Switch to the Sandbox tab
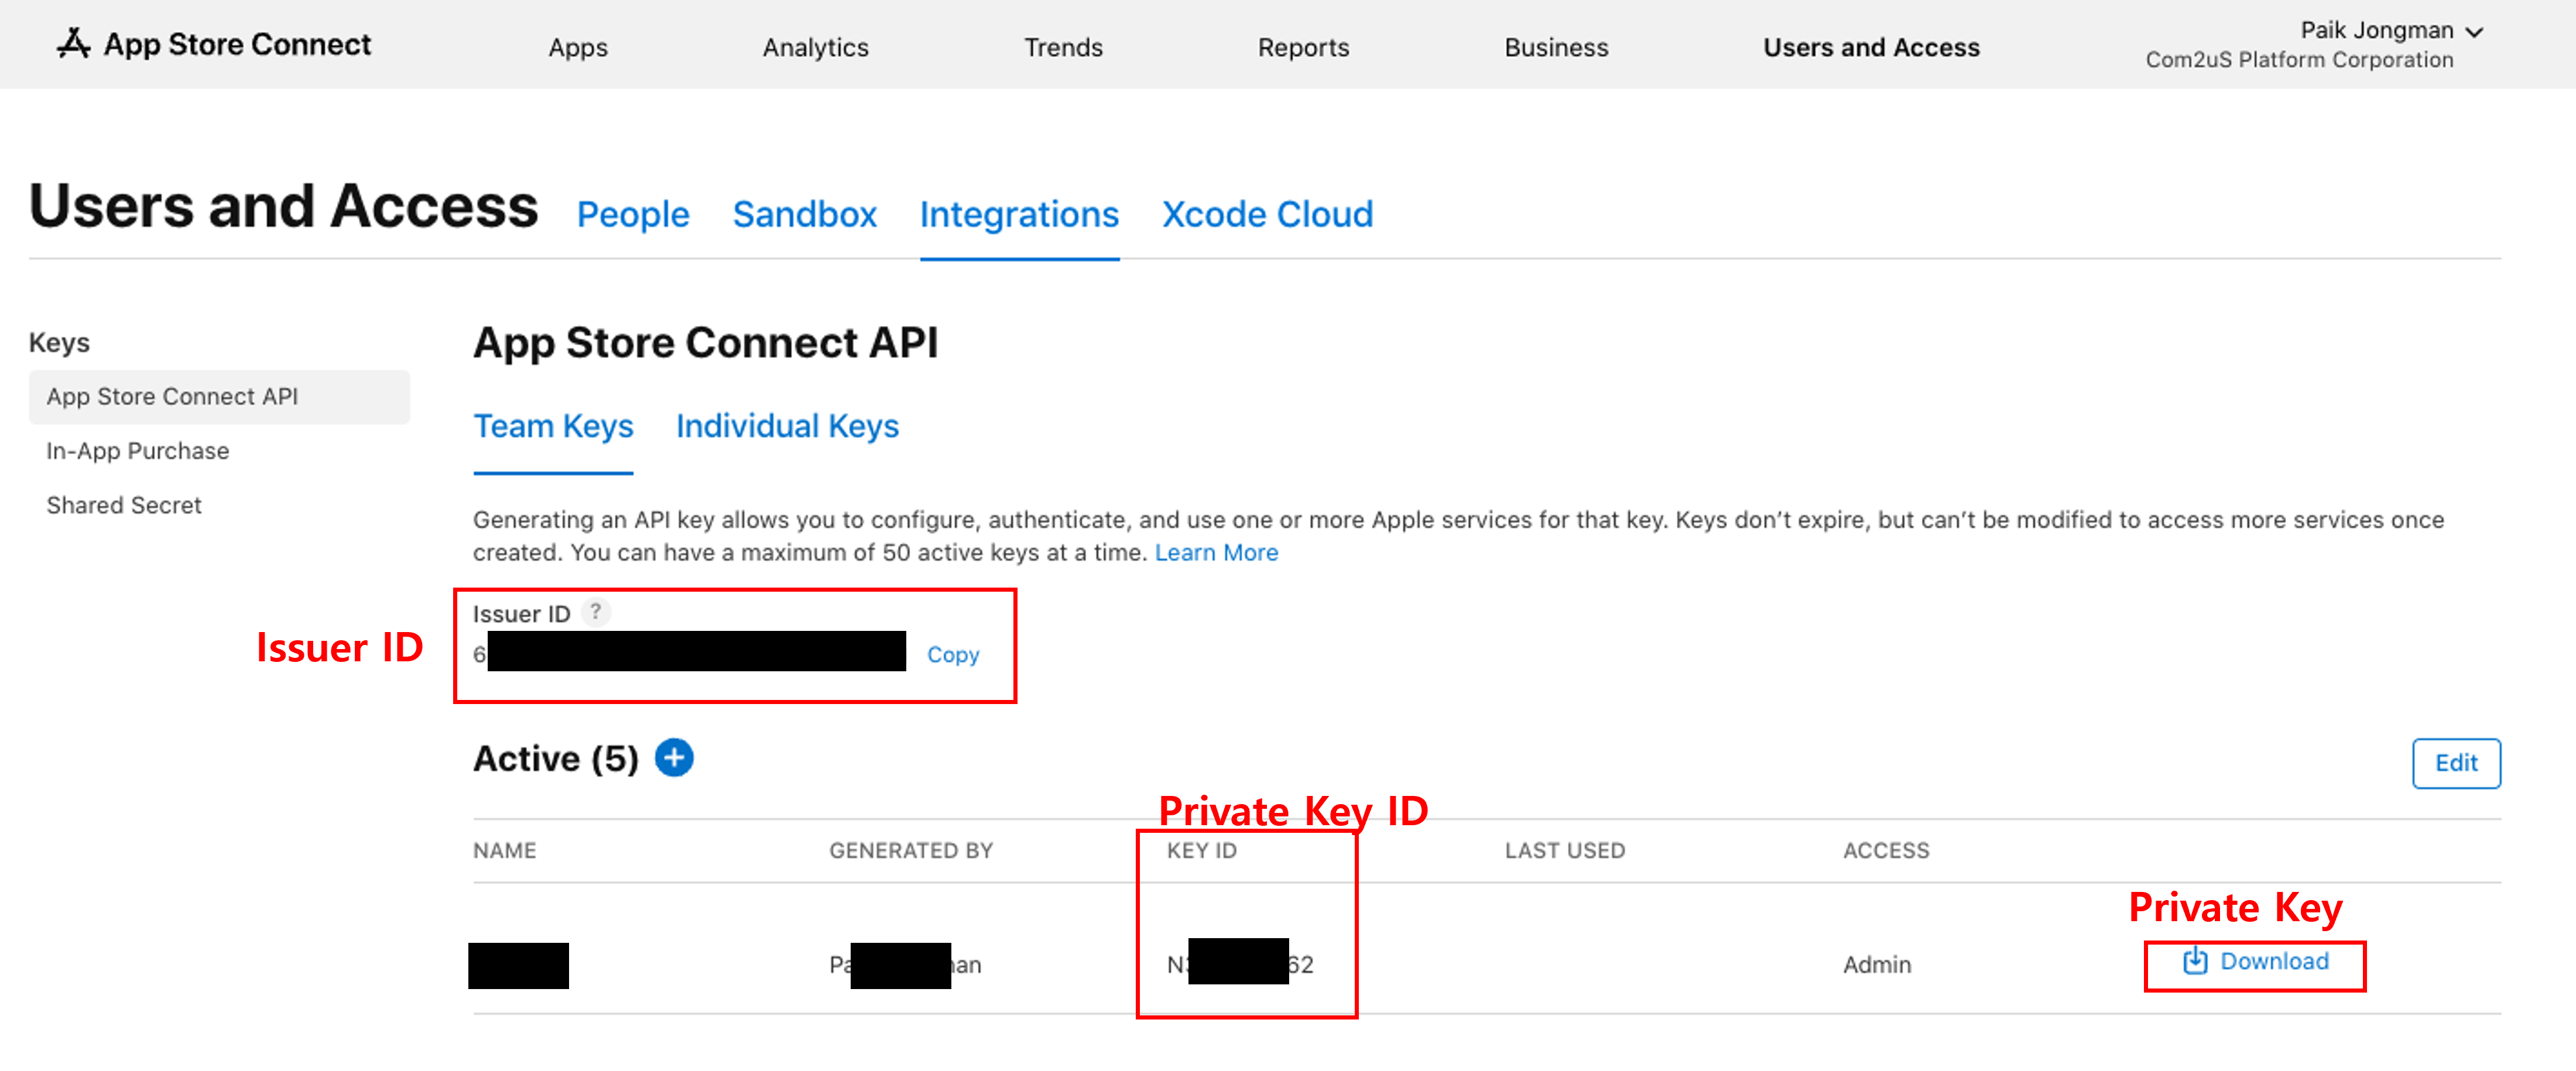This screenshot has width=2576, height=1071. click(x=804, y=215)
